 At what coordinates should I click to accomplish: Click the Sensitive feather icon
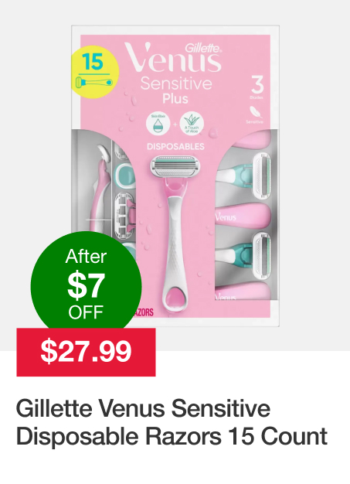[255, 114]
